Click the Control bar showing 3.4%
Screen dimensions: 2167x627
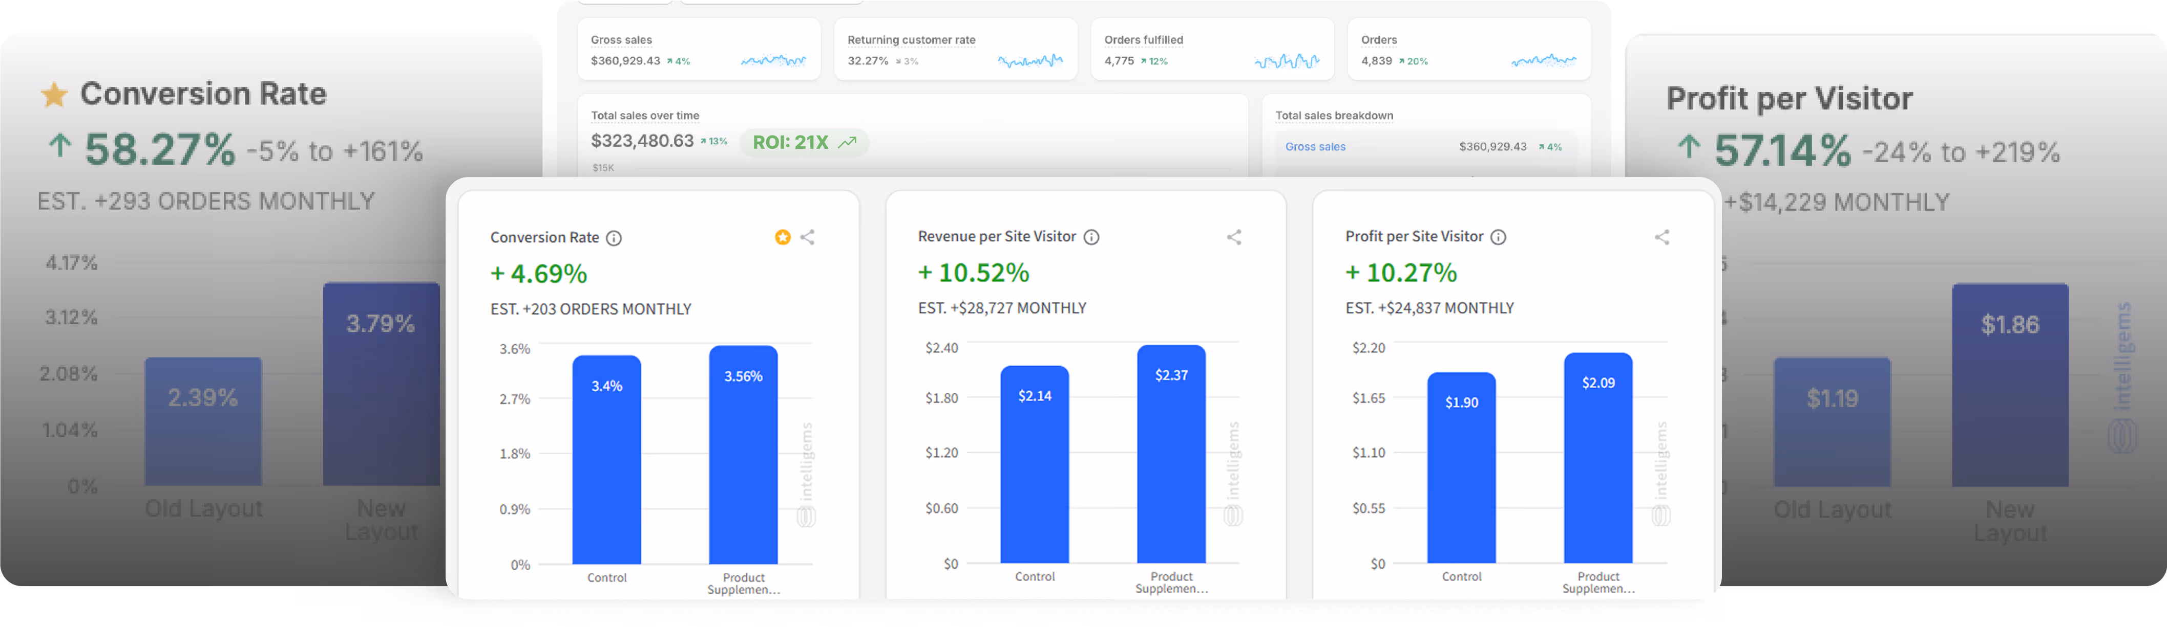tap(606, 460)
